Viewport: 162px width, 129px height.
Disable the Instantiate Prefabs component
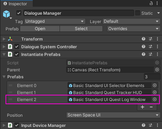click(17, 54)
